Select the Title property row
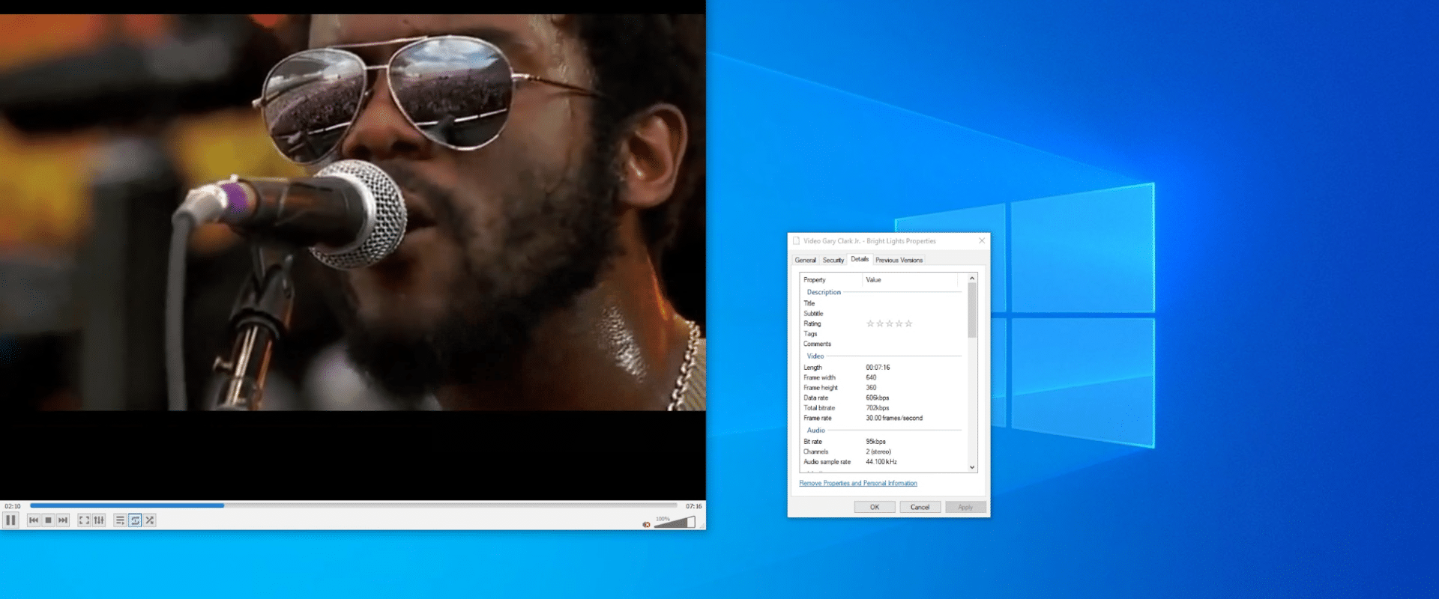 pos(883,303)
